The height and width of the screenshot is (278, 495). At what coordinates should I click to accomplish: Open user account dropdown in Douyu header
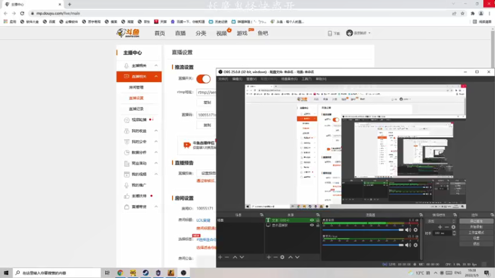pyautogui.click(x=358, y=33)
